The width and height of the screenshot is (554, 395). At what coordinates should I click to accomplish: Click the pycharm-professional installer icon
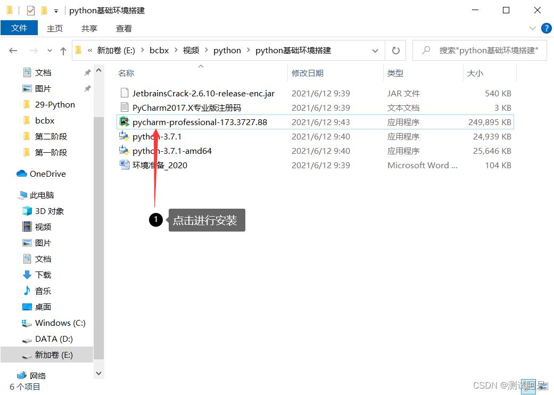tap(124, 122)
